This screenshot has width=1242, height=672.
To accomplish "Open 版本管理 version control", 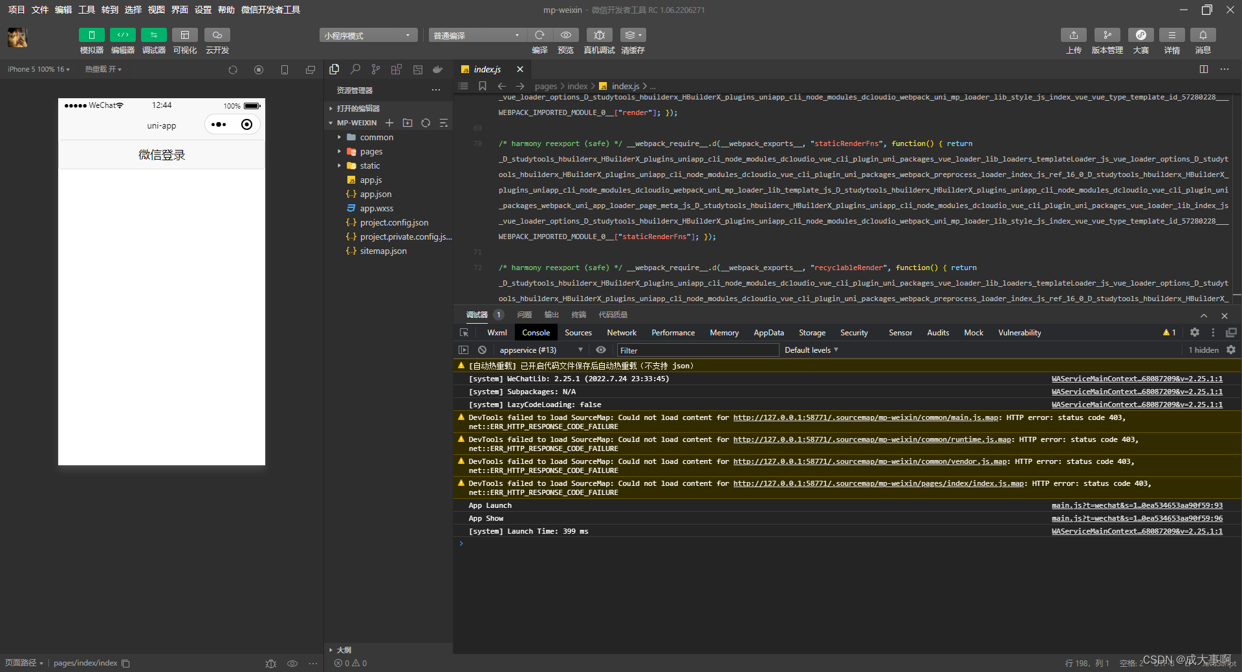I will click(x=1107, y=35).
